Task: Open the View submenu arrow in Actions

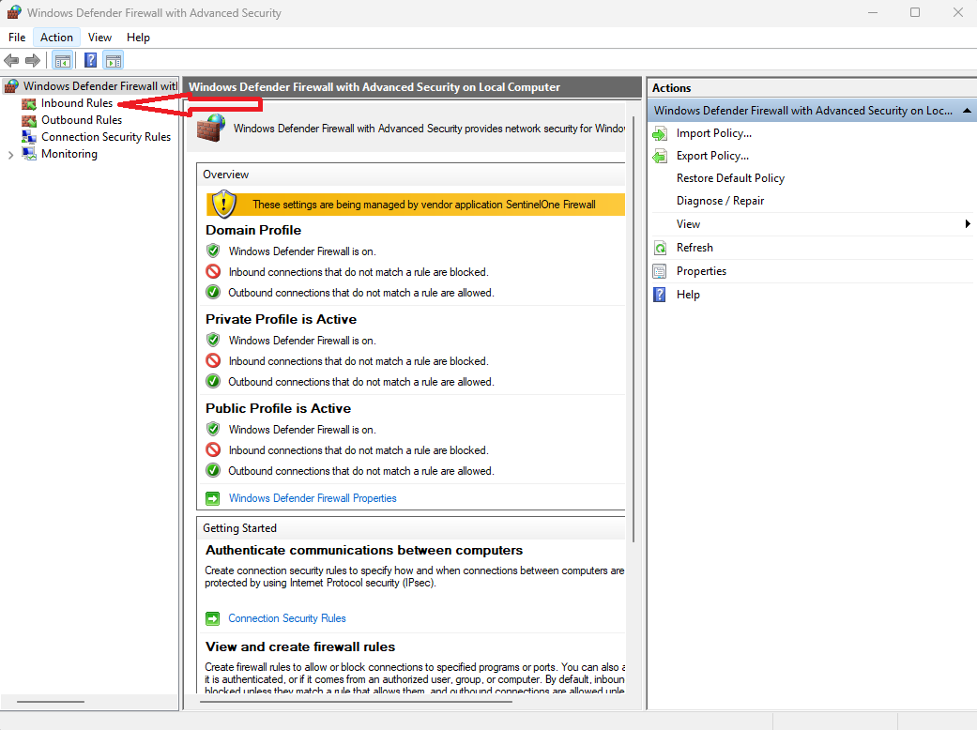Action: click(x=968, y=224)
